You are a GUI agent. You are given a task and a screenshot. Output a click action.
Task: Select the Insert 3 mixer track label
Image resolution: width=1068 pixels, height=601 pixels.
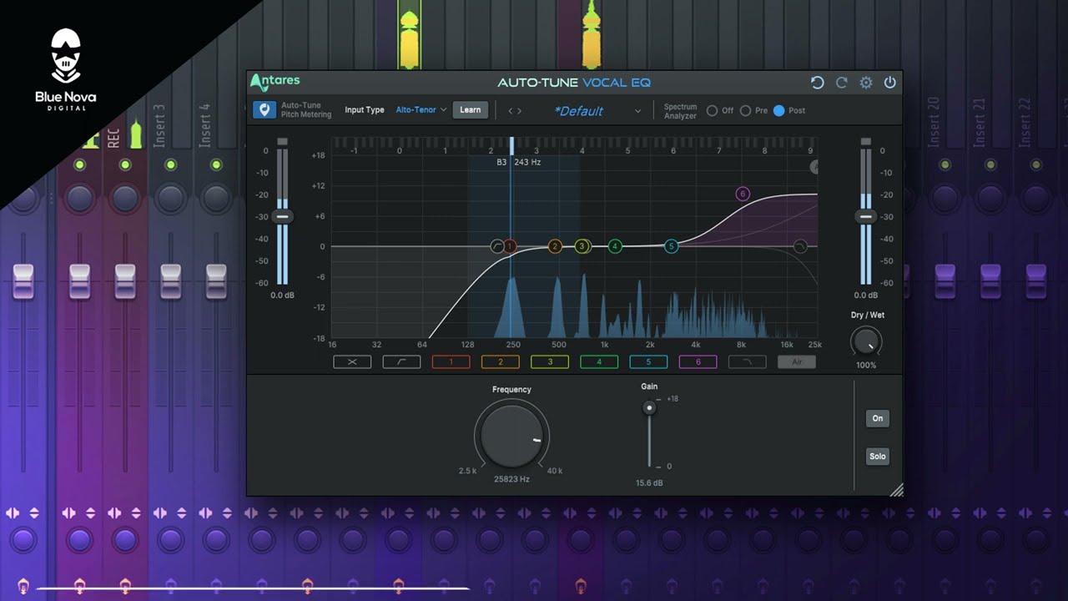[x=159, y=125]
